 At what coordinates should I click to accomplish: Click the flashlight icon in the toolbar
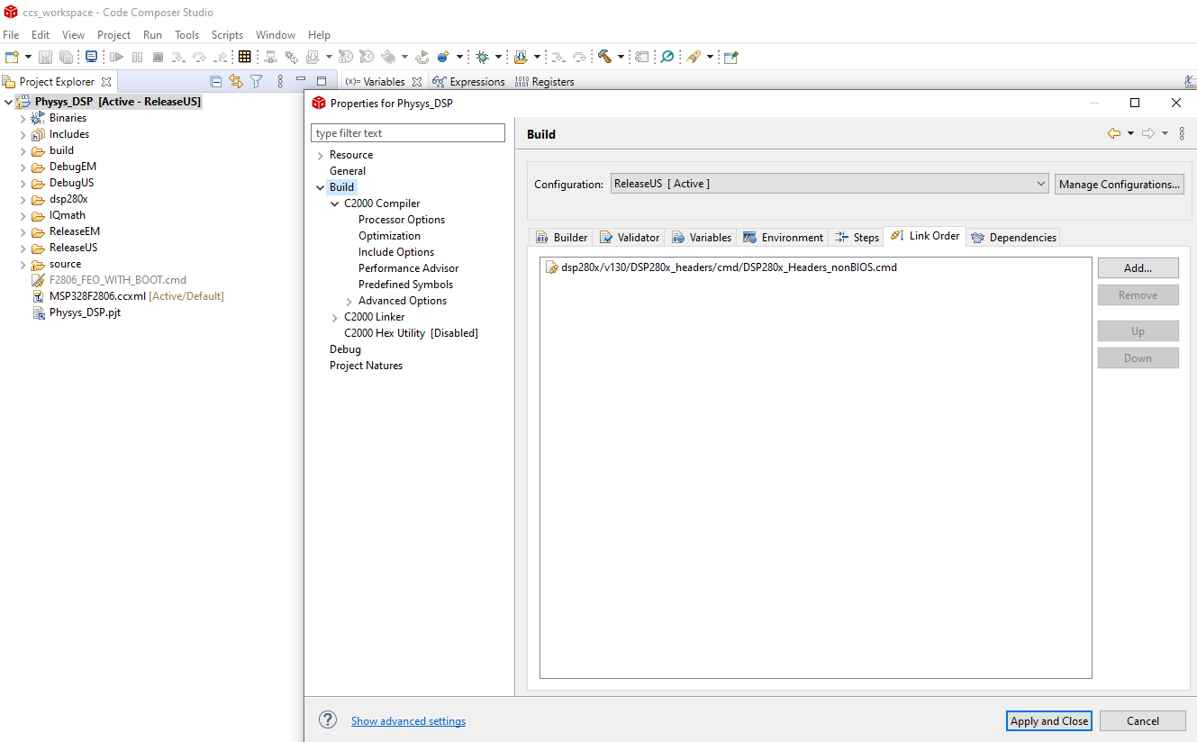(693, 57)
